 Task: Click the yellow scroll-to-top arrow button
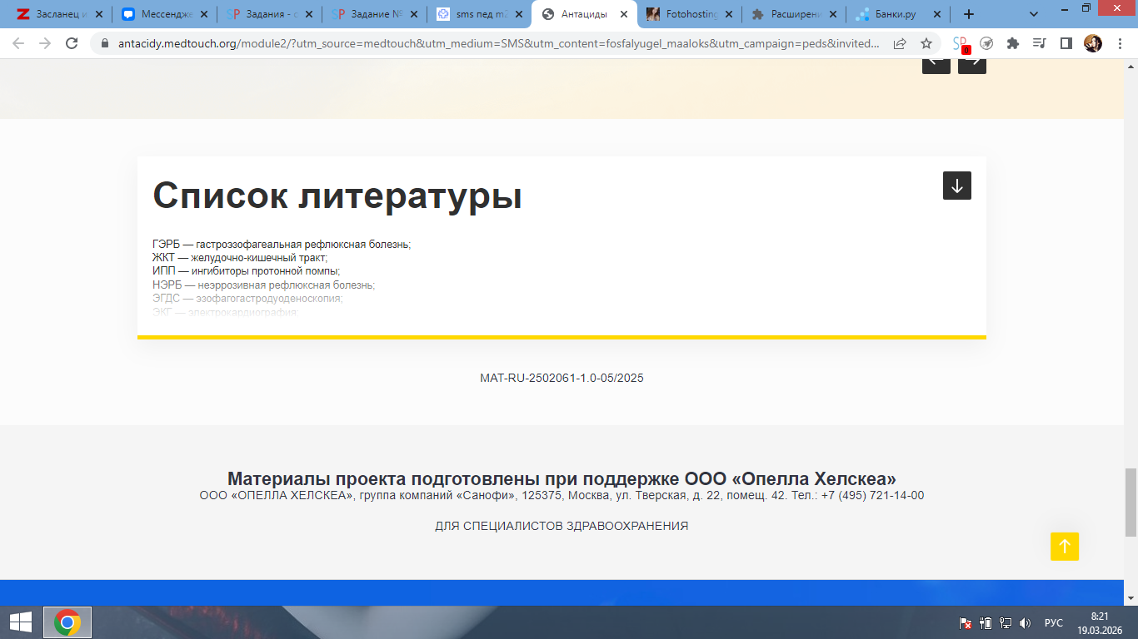coord(1064,547)
